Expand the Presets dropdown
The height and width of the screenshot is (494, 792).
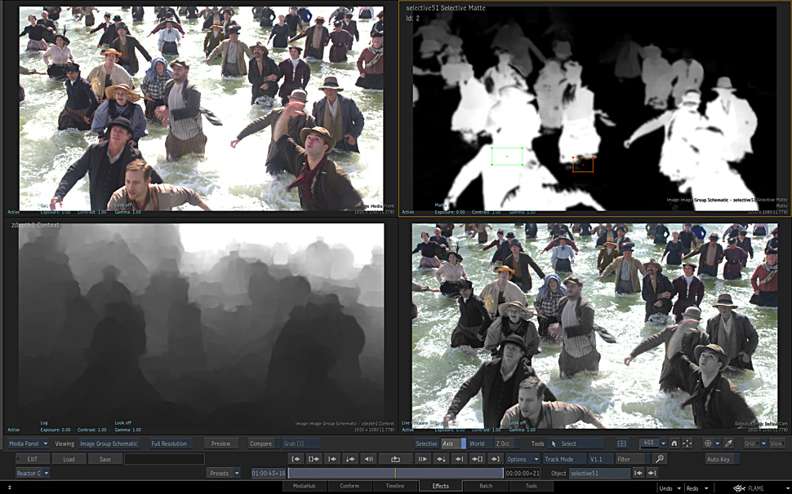pos(223,473)
